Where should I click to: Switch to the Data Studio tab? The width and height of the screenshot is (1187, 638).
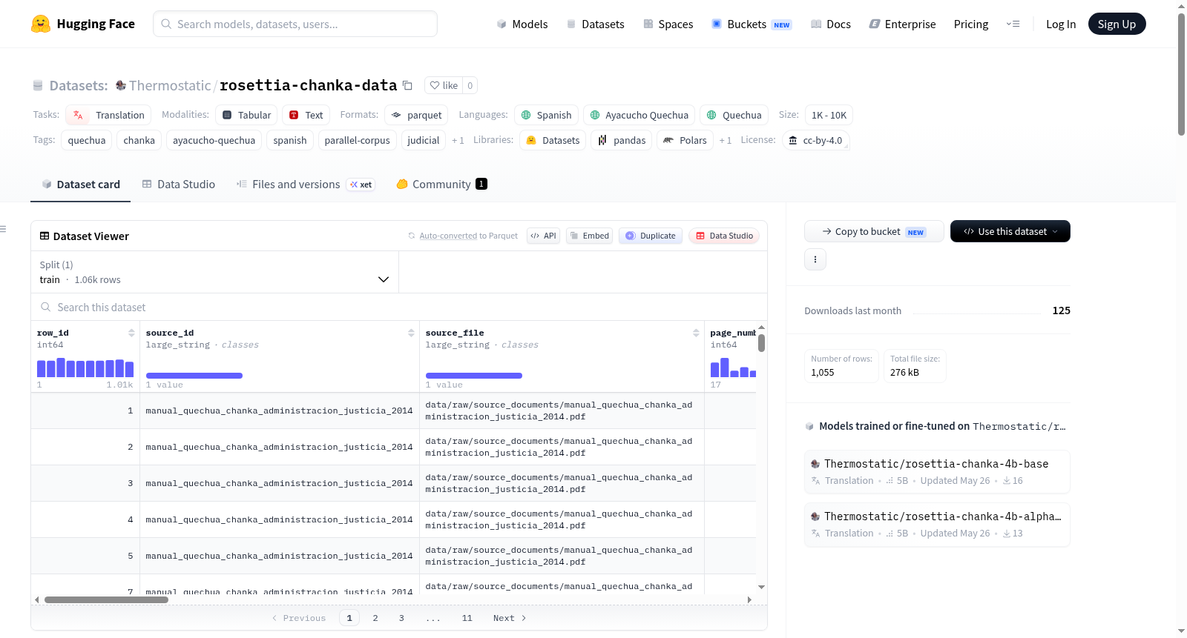pyautogui.click(x=179, y=185)
